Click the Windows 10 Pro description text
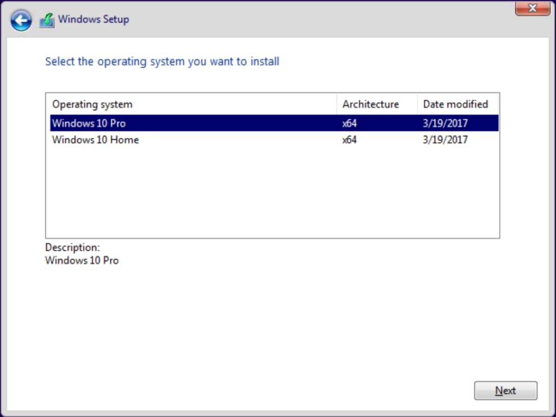Image resolution: width=556 pixels, height=417 pixels. pos(82,260)
